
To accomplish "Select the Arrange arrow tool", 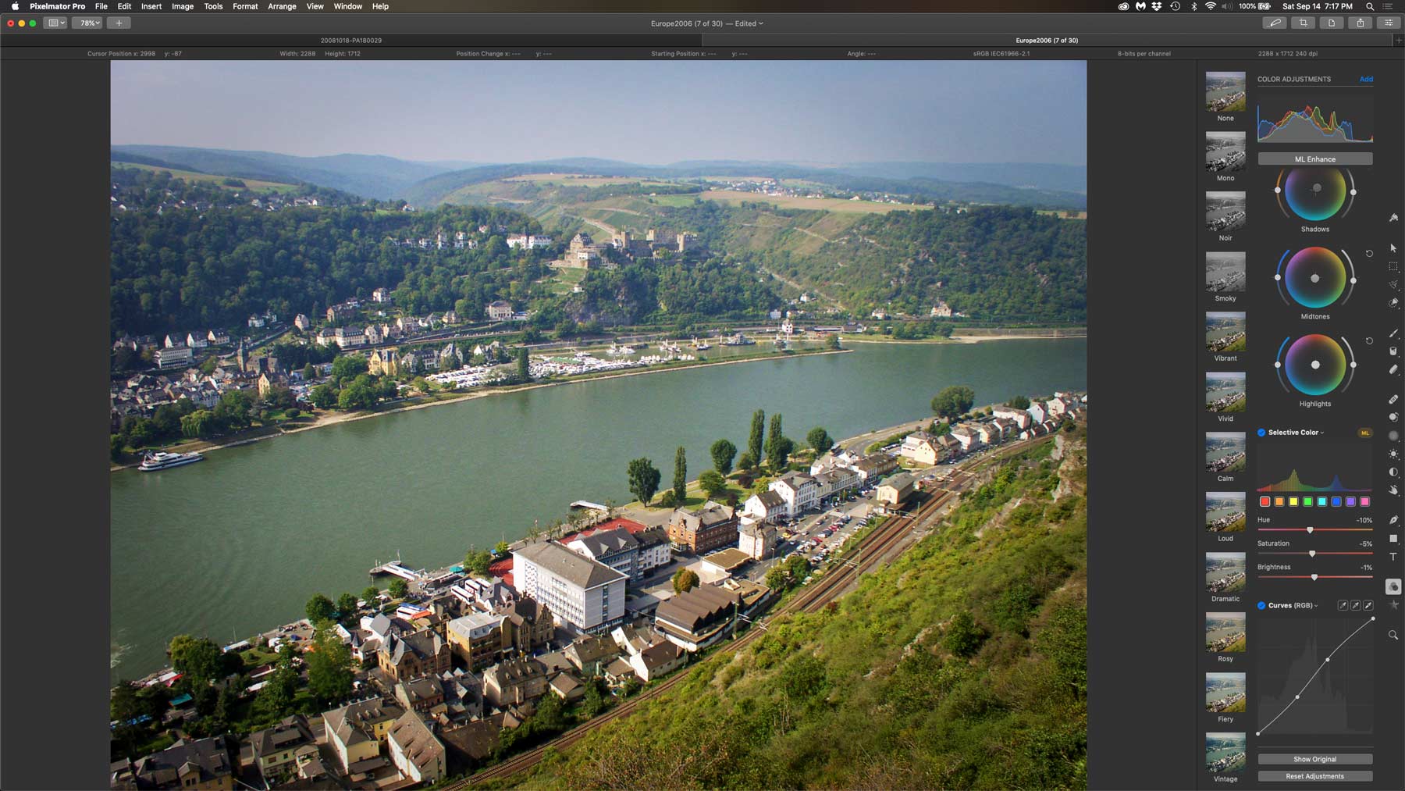I will pos(1393,248).
